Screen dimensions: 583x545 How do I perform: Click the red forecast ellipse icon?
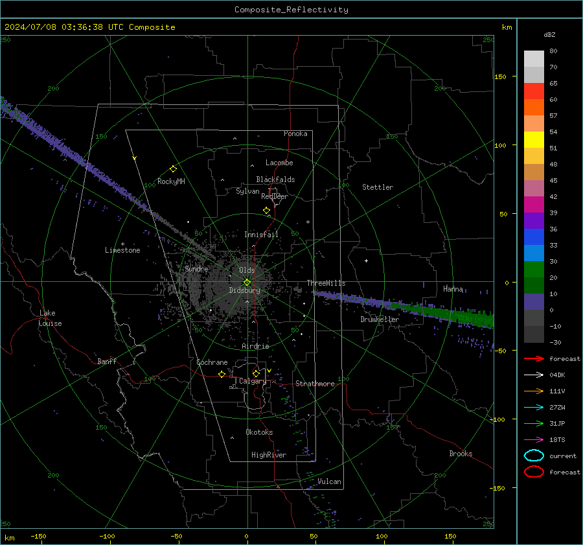point(534,472)
